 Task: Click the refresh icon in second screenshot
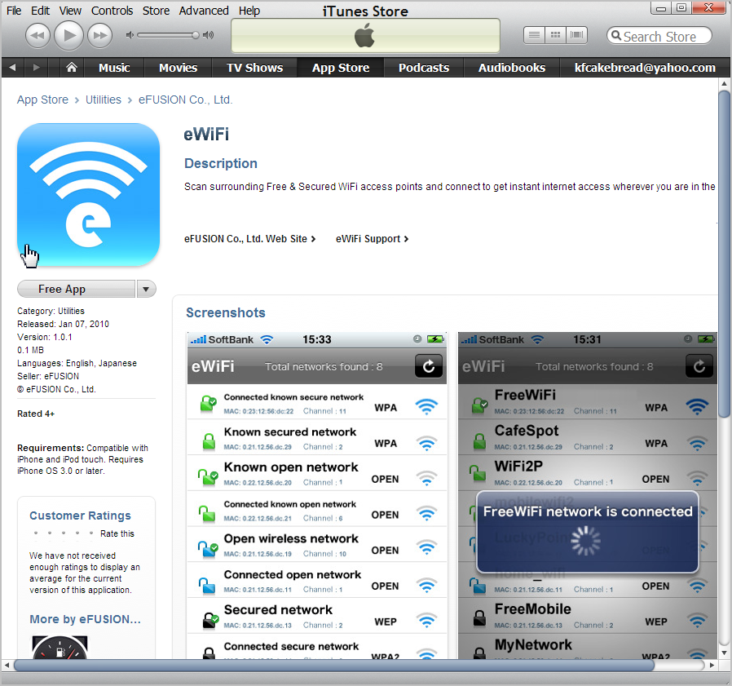tap(699, 366)
